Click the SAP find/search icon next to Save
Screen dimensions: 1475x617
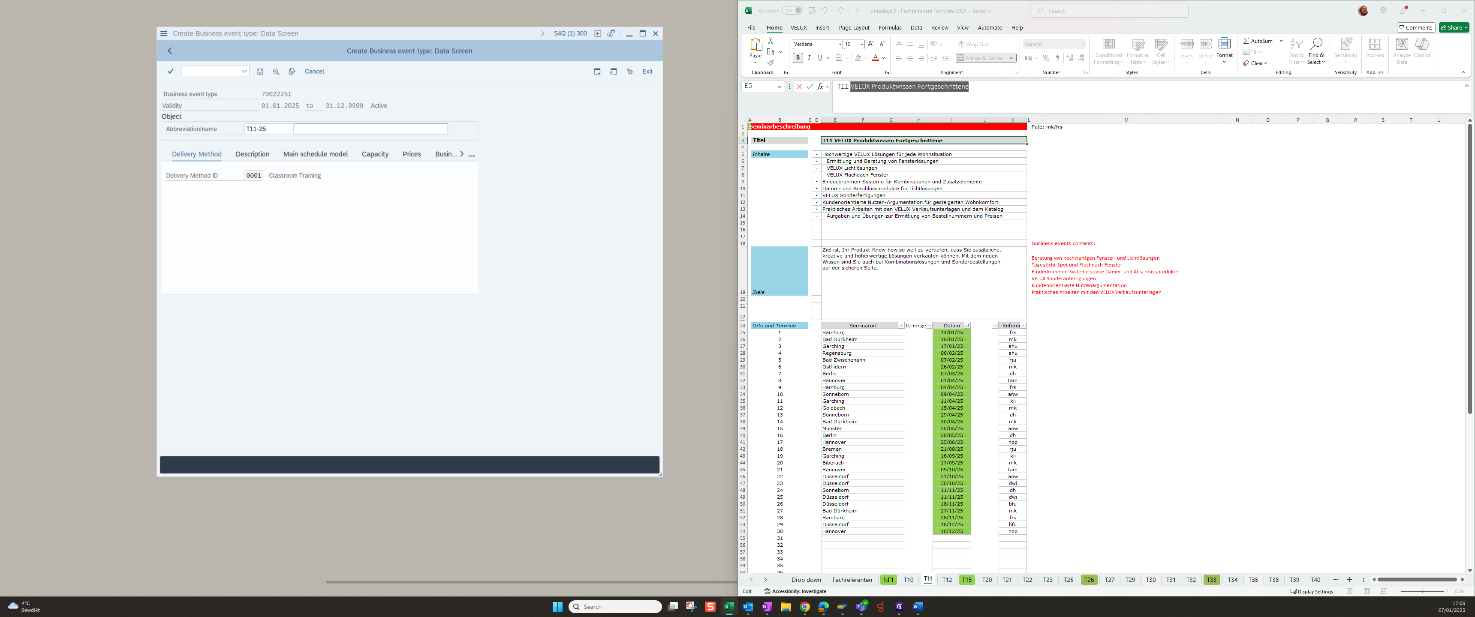(x=276, y=72)
